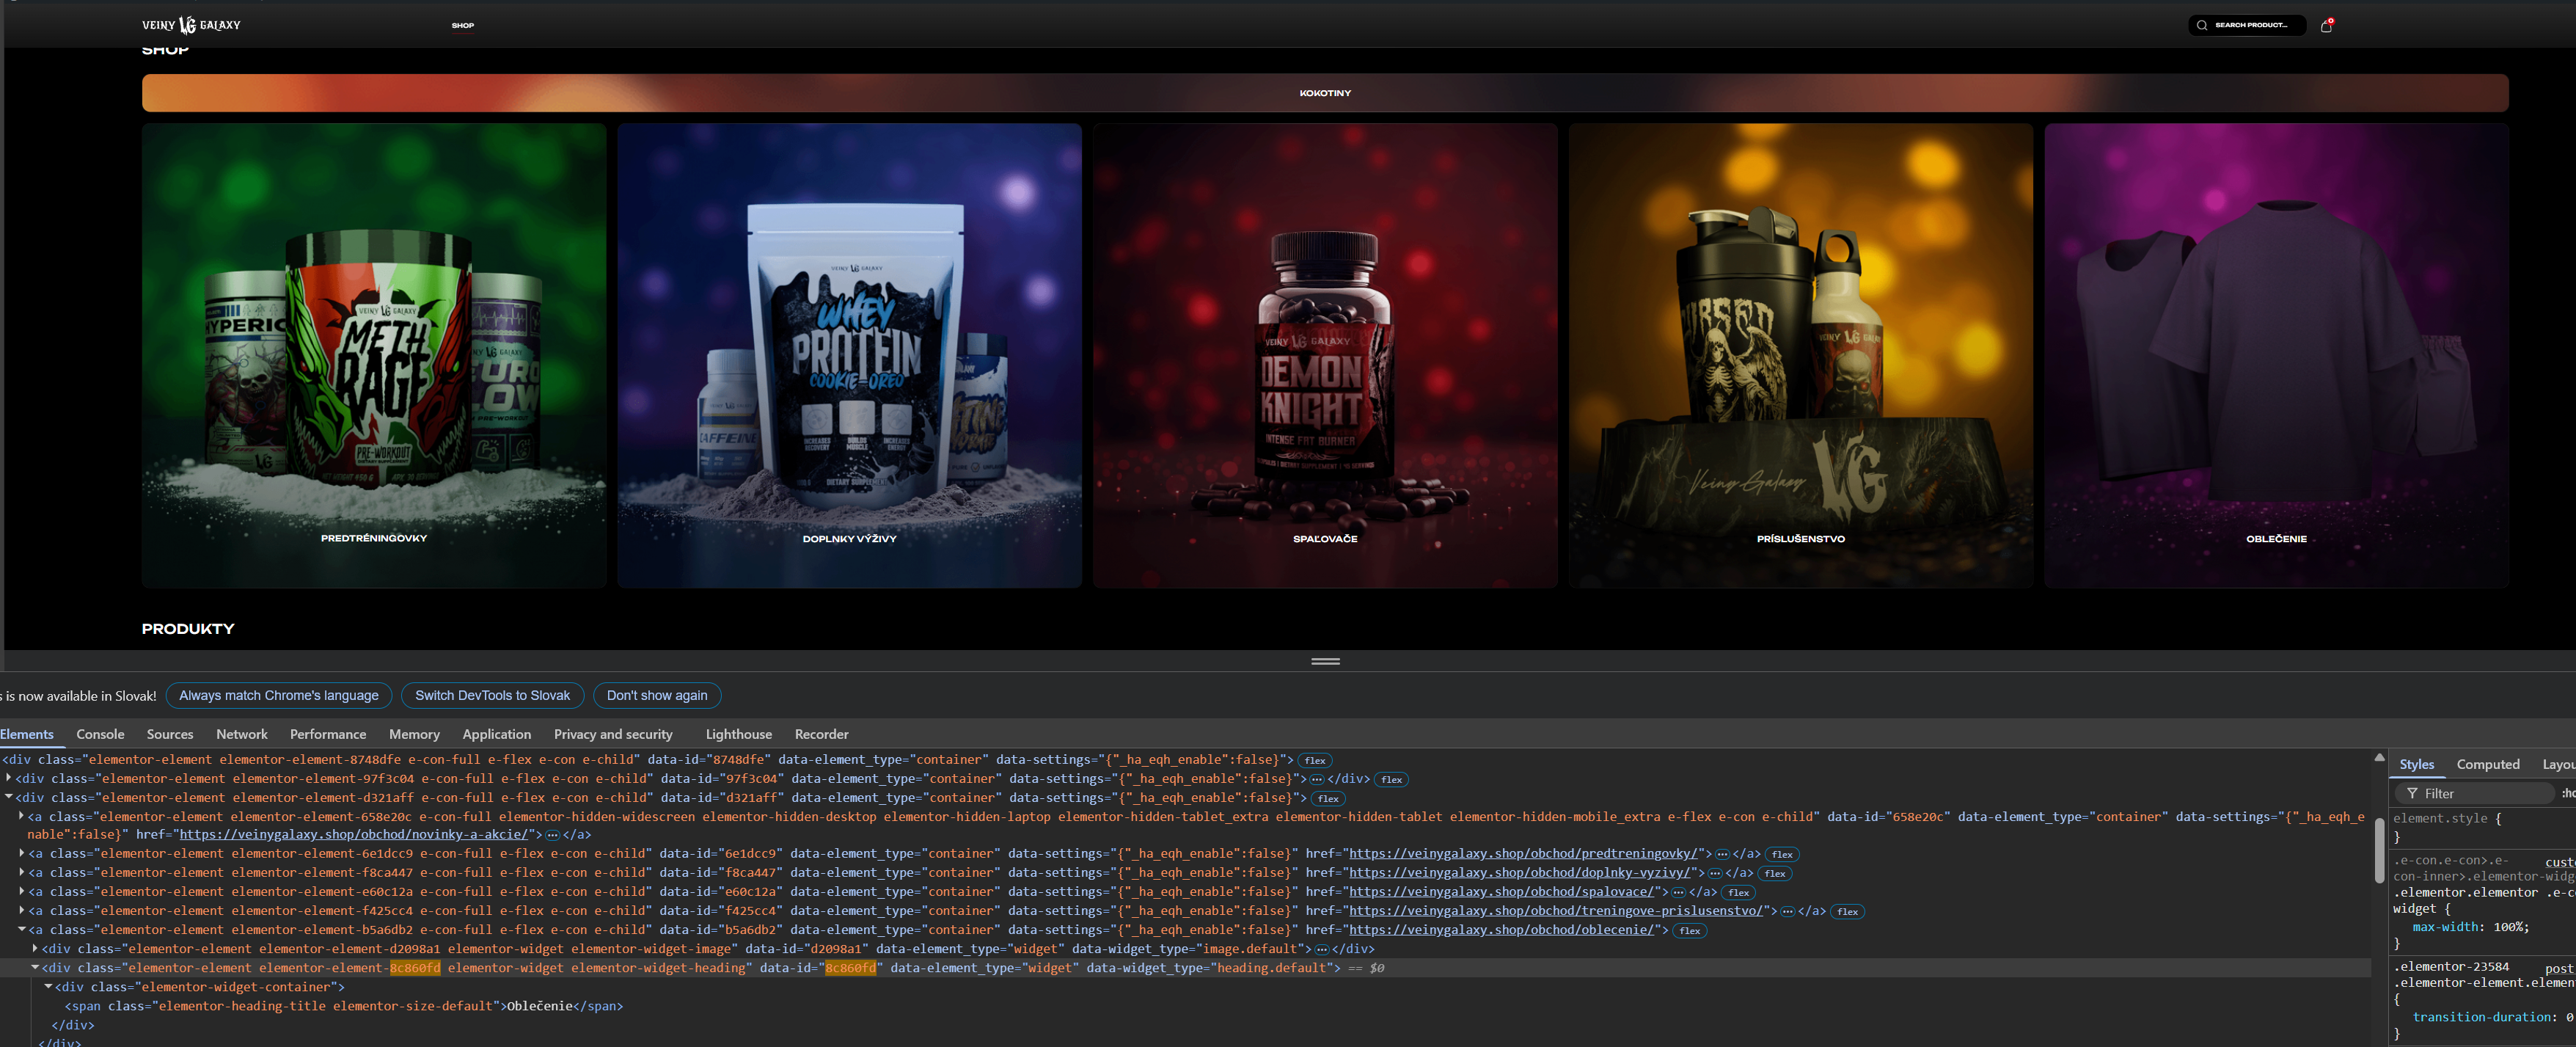This screenshot has height=1047, width=2576.
Task: Grab the DevTools divider handle
Action: click(x=1325, y=661)
